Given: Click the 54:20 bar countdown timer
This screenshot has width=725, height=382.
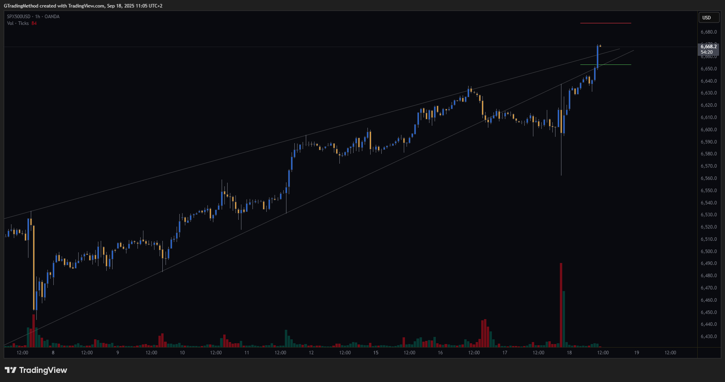Looking at the screenshot, I should click(x=707, y=52).
